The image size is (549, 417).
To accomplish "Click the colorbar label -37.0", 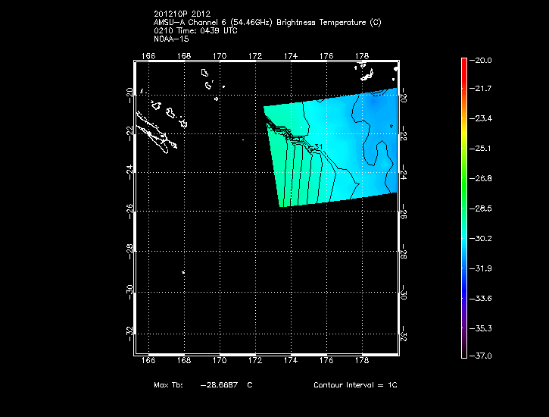I will pos(482,356).
